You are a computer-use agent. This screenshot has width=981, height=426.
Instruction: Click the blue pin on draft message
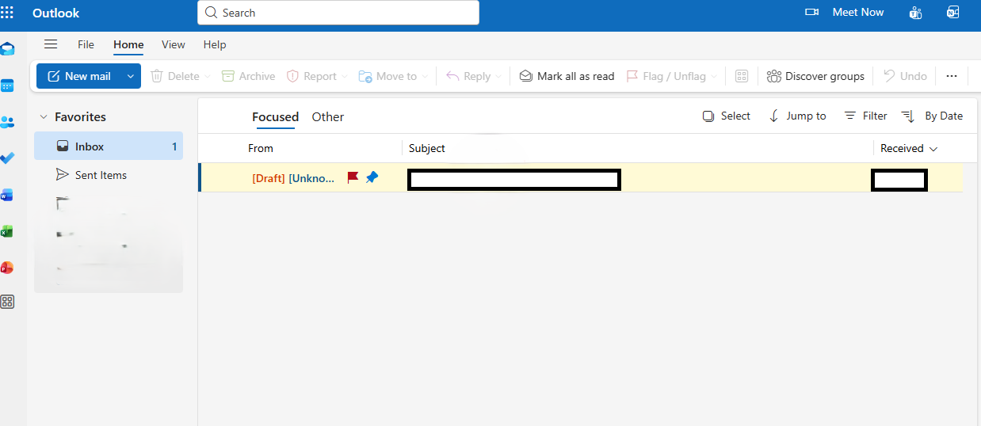[x=372, y=177]
